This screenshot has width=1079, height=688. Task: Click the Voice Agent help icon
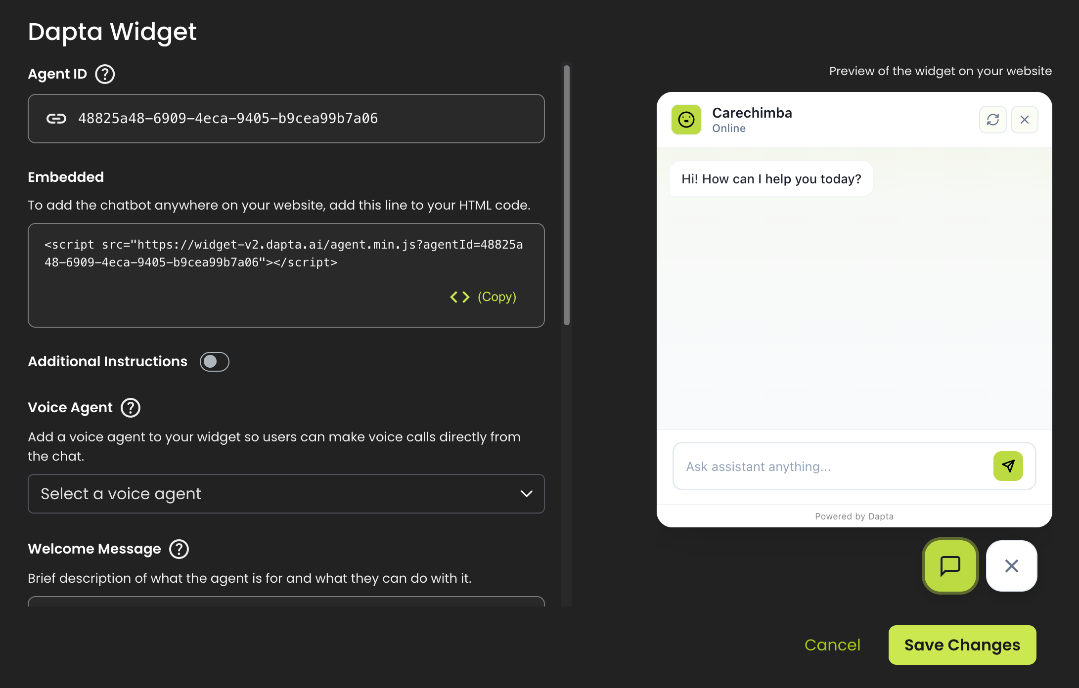pos(131,408)
